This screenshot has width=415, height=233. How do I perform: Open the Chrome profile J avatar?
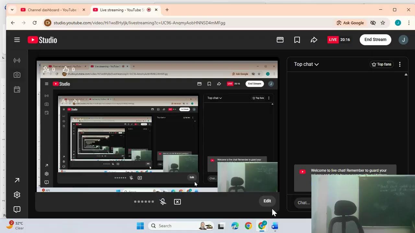[x=398, y=23]
